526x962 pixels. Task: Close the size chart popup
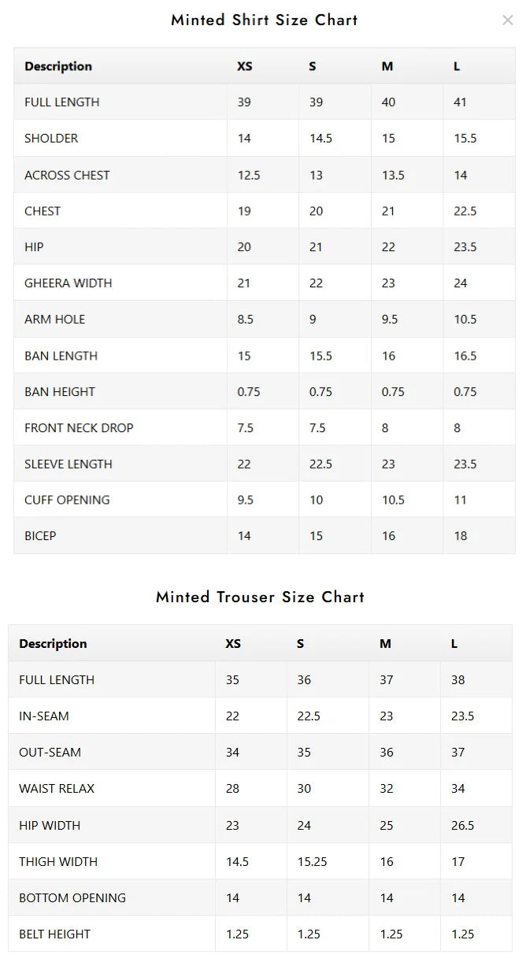pos(508,20)
